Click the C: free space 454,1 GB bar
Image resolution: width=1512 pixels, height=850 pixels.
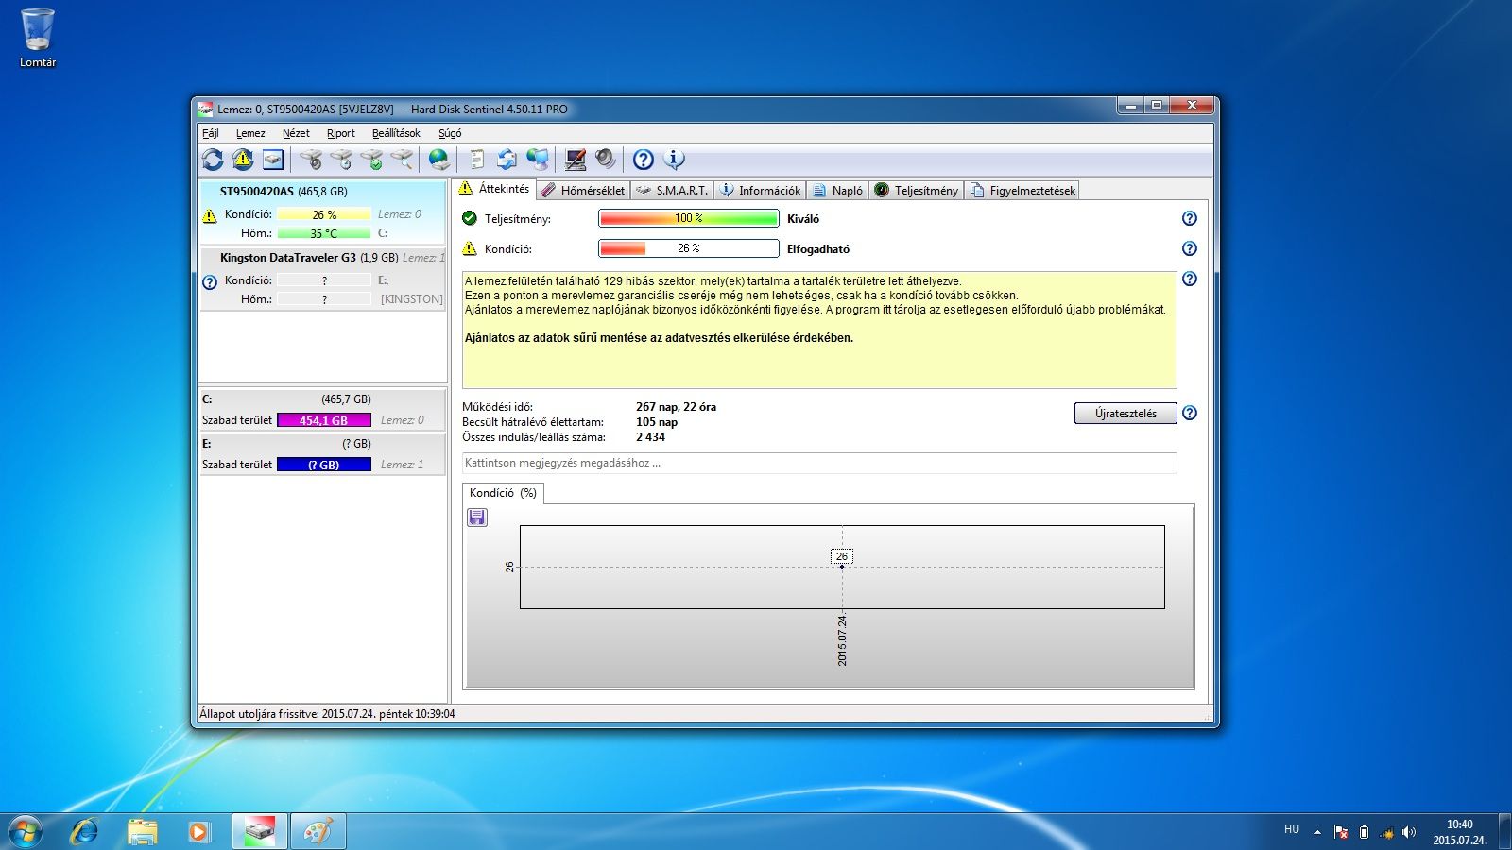[x=324, y=420]
